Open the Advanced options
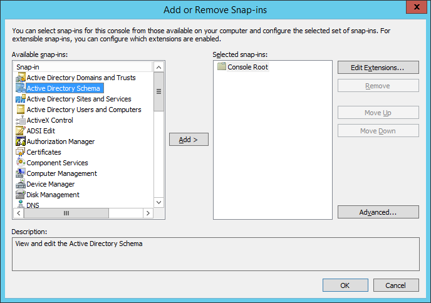431x303 pixels. coord(378,212)
